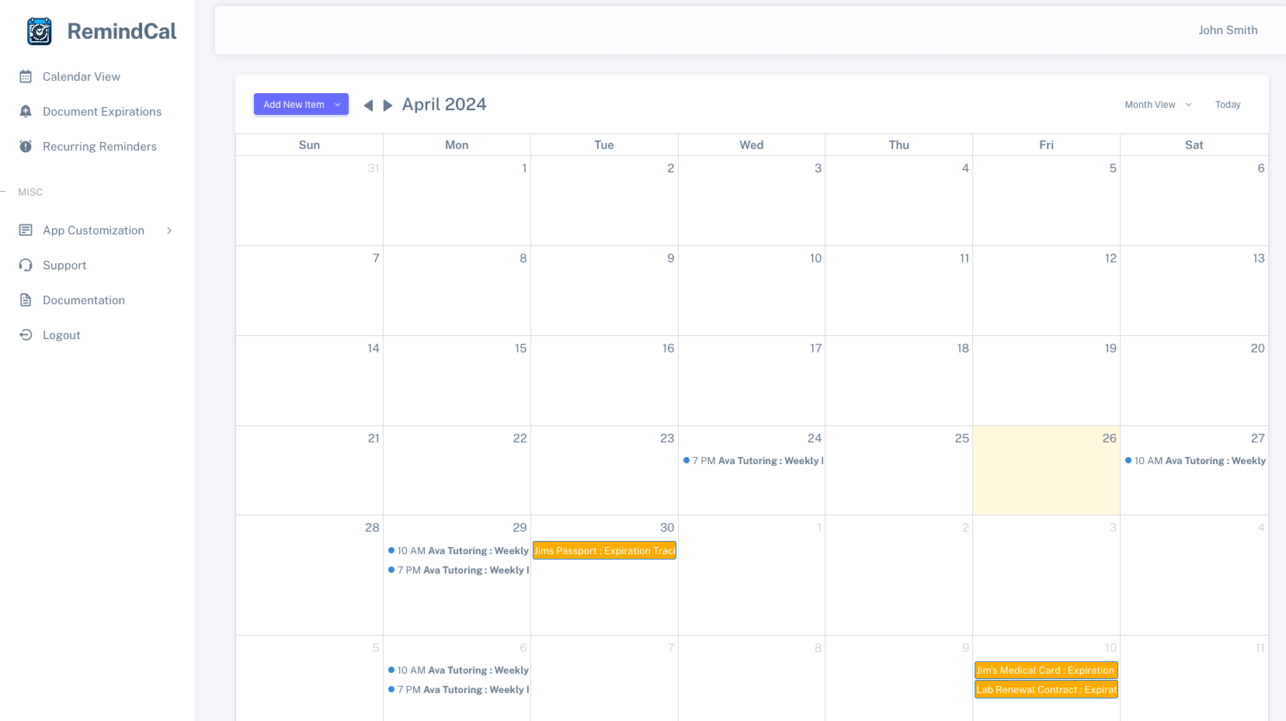1286x721 pixels.
Task: Open the 7 PM Ava Tutoring on April 24
Action: [752, 460]
